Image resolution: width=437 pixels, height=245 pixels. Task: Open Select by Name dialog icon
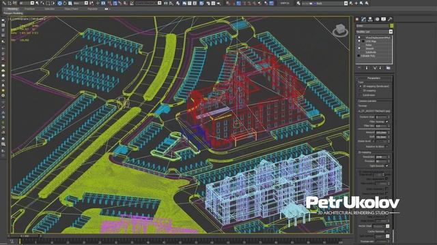click(x=42, y=3)
